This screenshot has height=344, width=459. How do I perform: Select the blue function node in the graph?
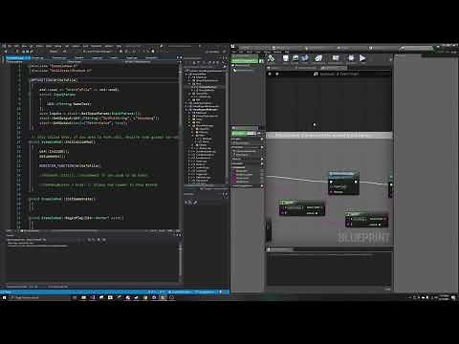[x=343, y=183]
